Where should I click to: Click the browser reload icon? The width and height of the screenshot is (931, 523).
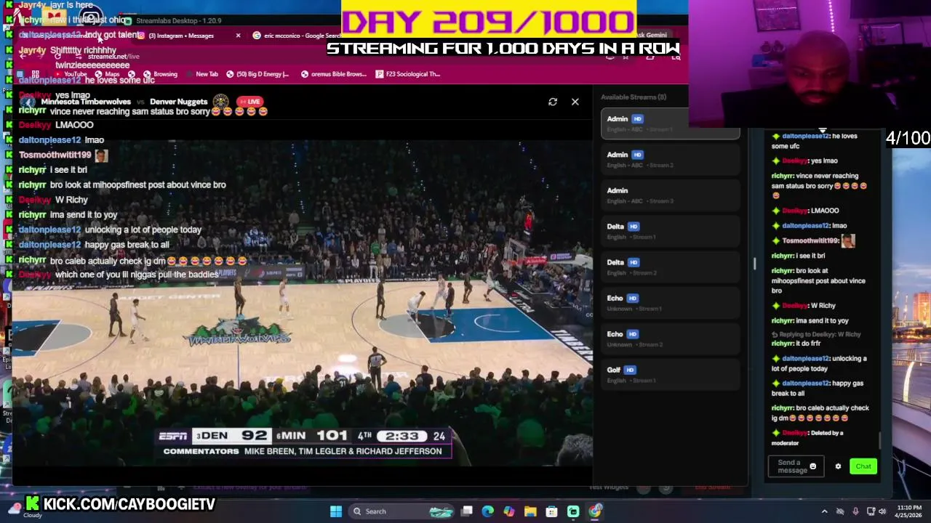pyautogui.click(x=57, y=56)
